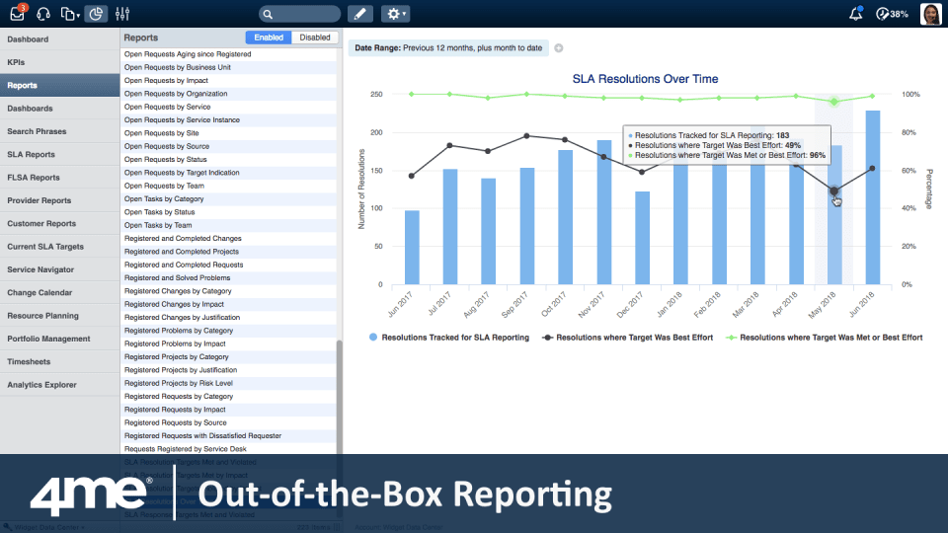Go to Analytics Explorer in sidebar
The height and width of the screenshot is (533, 948).
tap(40, 385)
